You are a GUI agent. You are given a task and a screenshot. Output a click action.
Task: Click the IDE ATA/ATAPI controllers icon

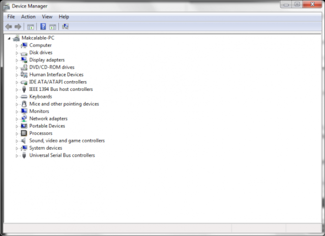click(x=24, y=82)
